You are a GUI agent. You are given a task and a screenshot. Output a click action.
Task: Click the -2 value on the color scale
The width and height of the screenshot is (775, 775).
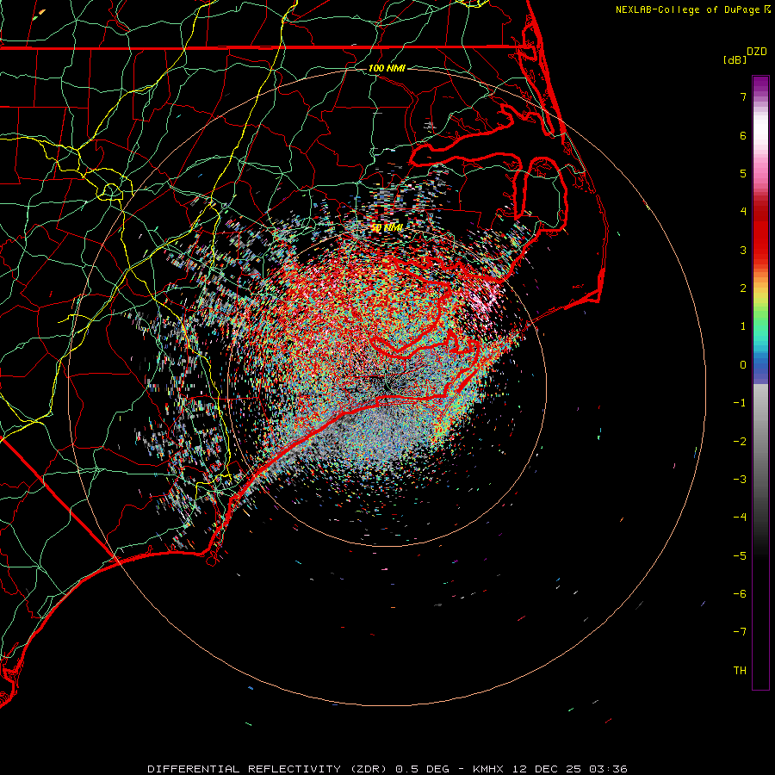tap(740, 442)
